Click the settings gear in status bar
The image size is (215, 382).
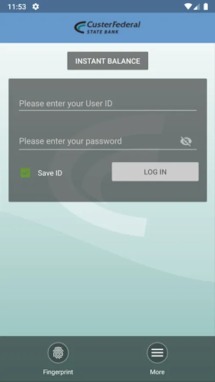point(36,6)
